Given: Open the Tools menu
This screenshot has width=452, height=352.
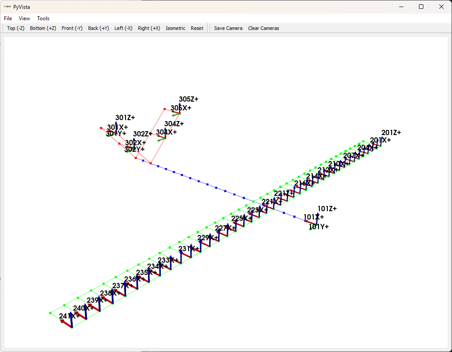Looking at the screenshot, I should click(43, 18).
